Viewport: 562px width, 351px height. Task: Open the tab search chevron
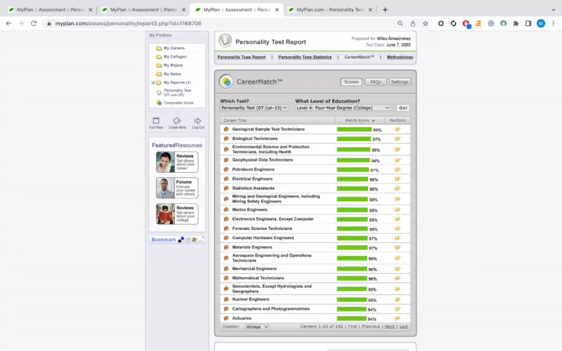pyautogui.click(x=553, y=10)
